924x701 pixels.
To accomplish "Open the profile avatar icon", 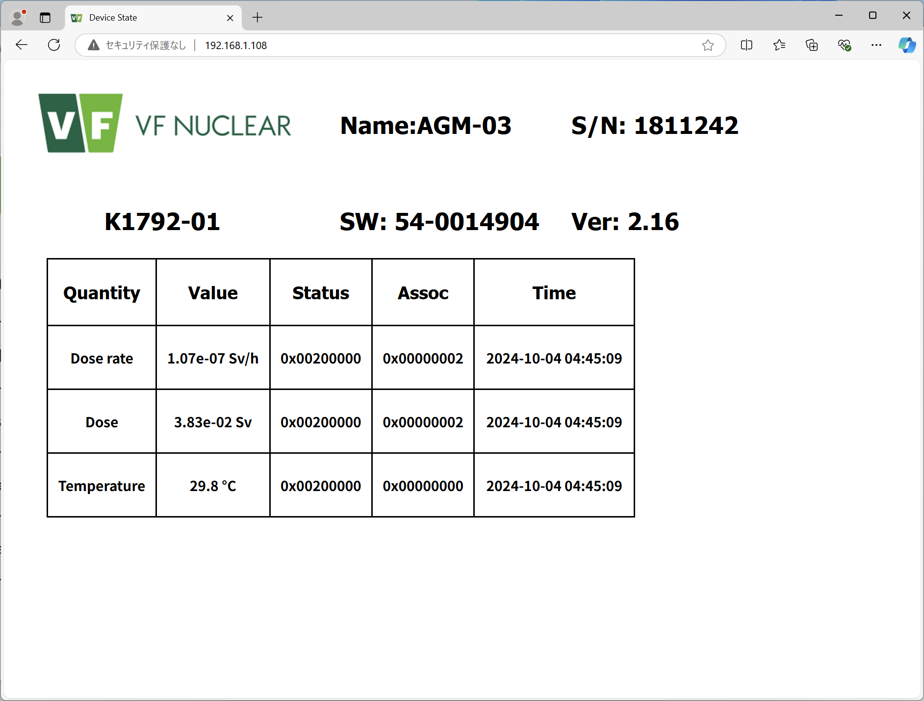I will tap(18, 18).
